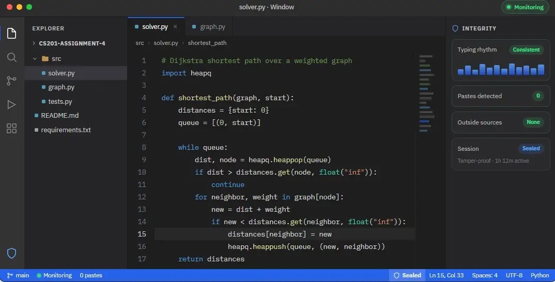
Task: Click the typing rhythm bar chart
Action: pos(501,69)
